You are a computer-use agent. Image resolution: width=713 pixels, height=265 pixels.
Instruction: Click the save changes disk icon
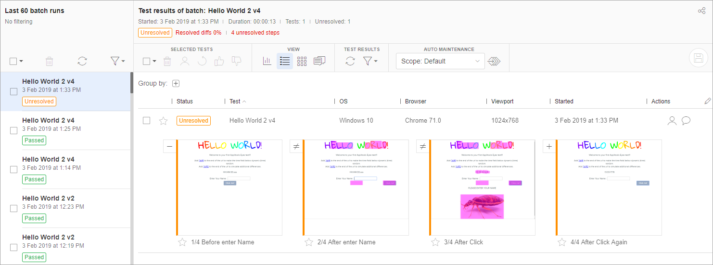click(x=699, y=58)
